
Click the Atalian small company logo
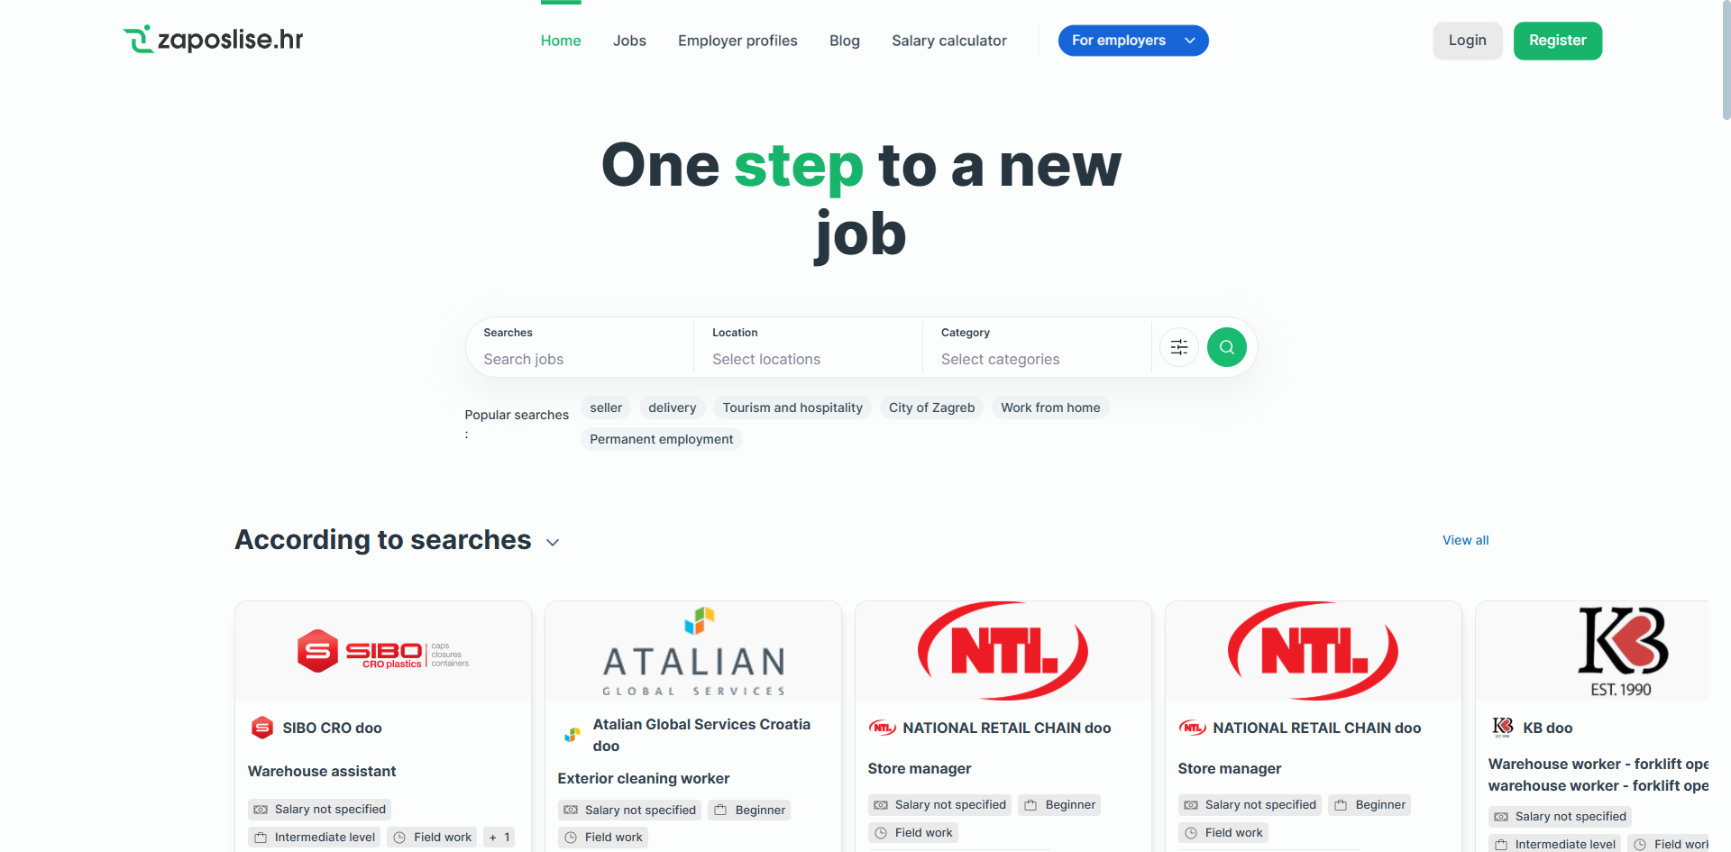[x=572, y=735]
